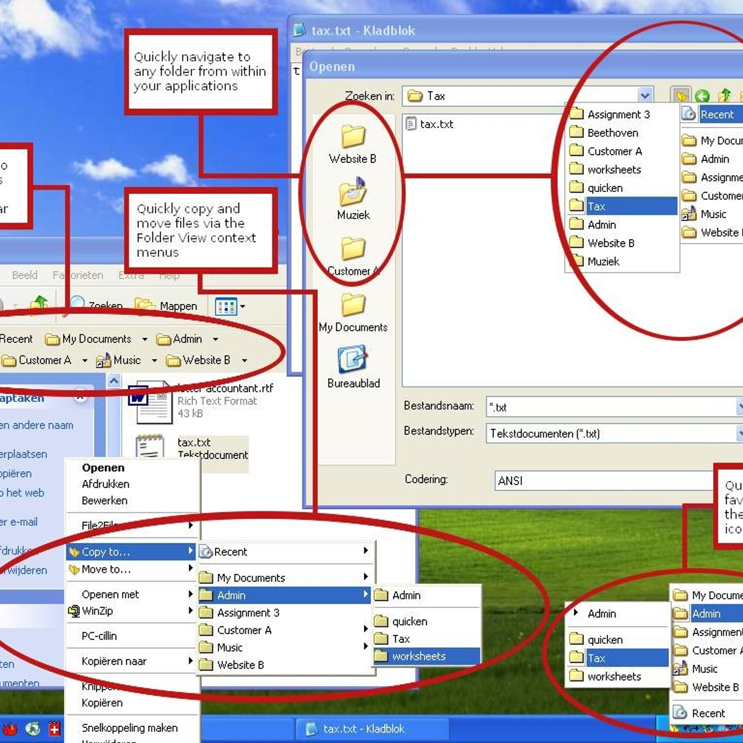This screenshot has width=743, height=743.
Task: Go up one folder in the Openen dialog
Action: (x=724, y=95)
